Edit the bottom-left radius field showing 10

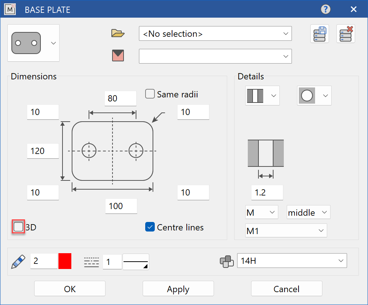(x=43, y=193)
